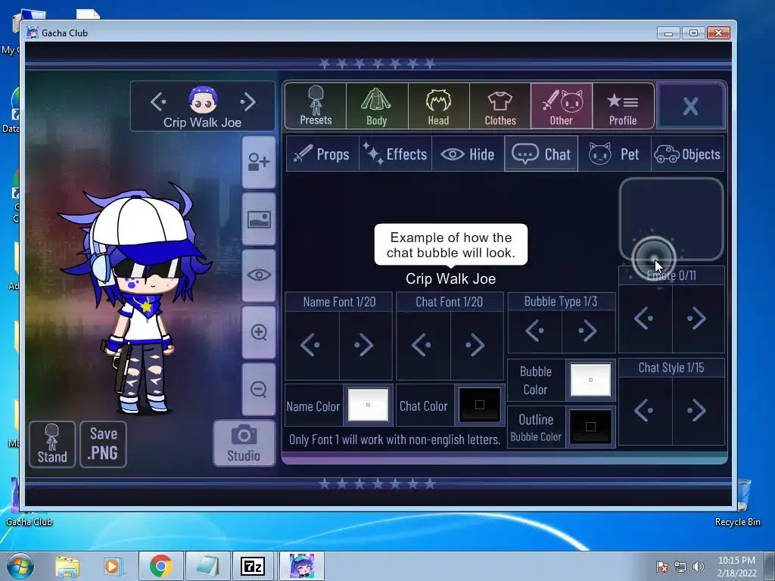775x581 pixels.
Task: Open the Body tab
Action: click(x=377, y=106)
